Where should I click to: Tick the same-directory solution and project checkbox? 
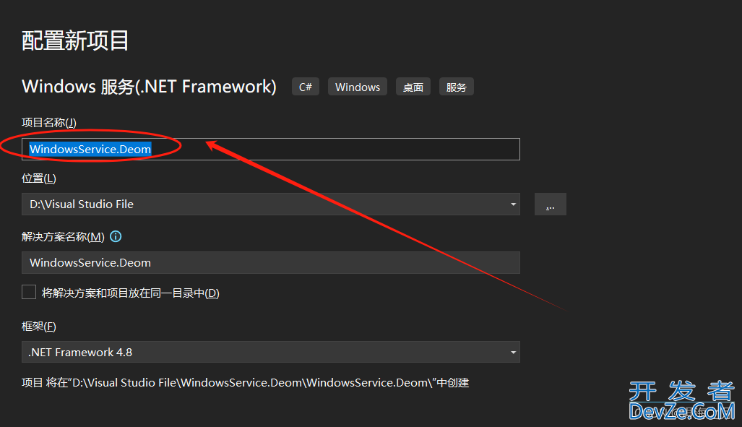point(29,292)
